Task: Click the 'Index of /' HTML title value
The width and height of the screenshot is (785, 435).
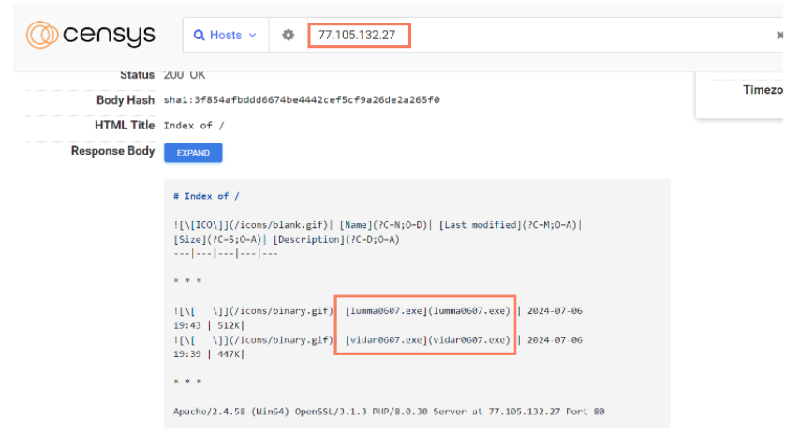Action: (194, 125)
